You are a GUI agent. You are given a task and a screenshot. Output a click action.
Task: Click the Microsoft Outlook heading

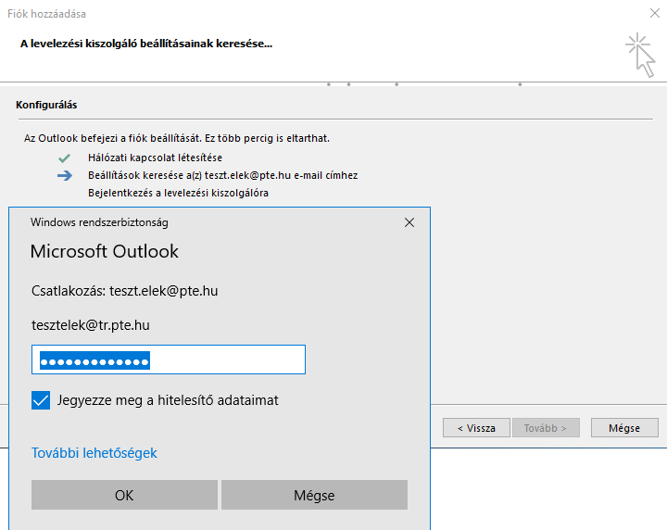[104, 251]
